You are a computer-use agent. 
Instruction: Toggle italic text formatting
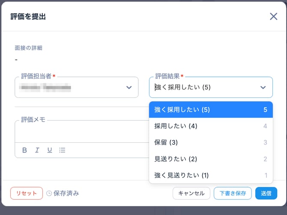[x=37, y=150]
